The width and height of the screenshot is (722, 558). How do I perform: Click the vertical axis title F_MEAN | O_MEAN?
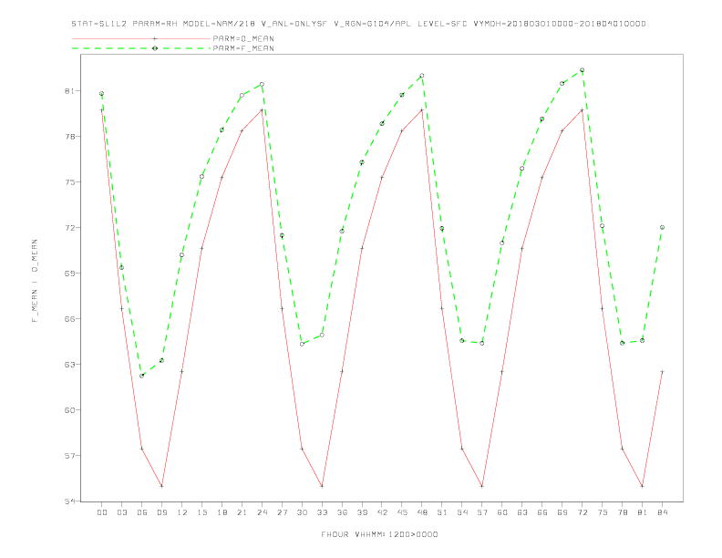[x=35, y=281]
